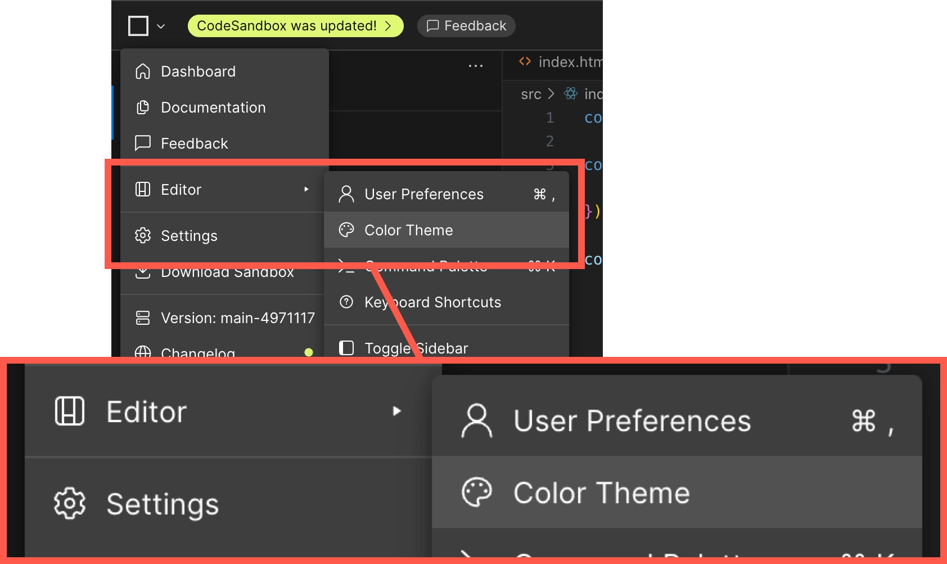Select the Color Theme menu entry
This screenshot has width=947, height=564.
click(x=409, y=230)
